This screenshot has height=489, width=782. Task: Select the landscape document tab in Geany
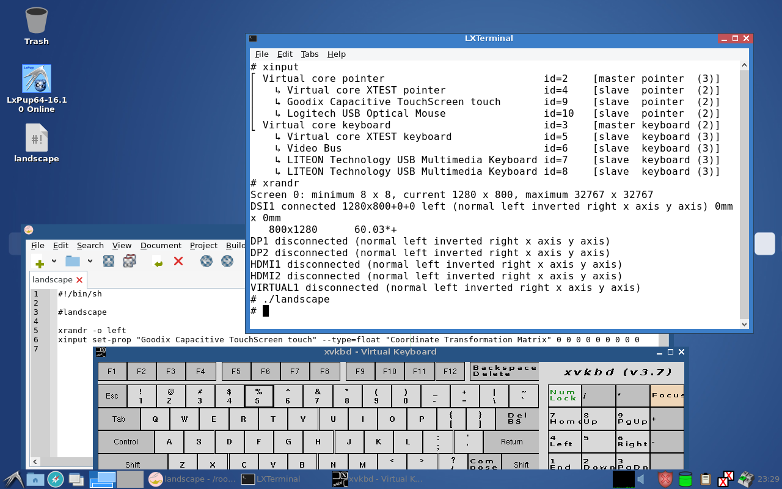[53, 280]
